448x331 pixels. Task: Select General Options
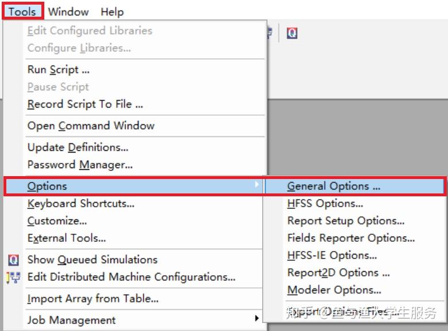click(334, 186)
